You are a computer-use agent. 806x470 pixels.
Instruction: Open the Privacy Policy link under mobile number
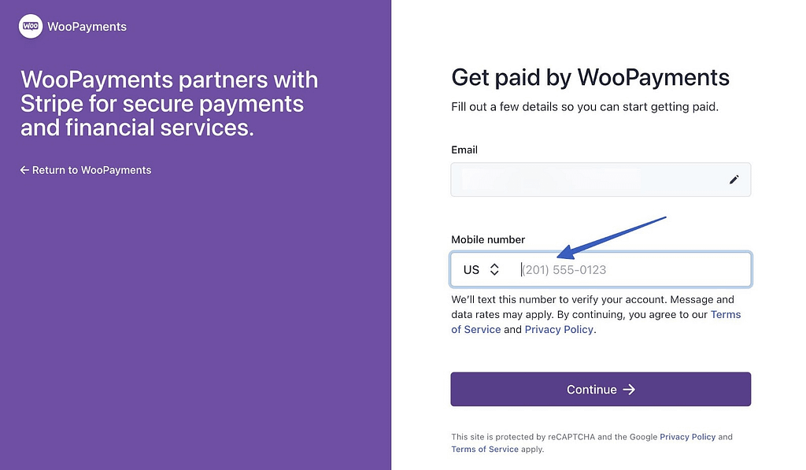559,329
